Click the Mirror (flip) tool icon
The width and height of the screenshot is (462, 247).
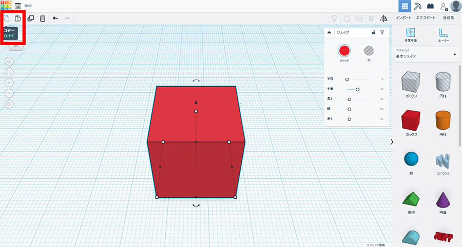point(383,18)
